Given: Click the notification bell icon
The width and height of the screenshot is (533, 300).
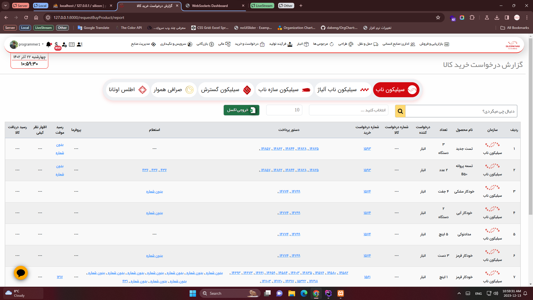Looking at the screenshot, I should coord(49,44).
